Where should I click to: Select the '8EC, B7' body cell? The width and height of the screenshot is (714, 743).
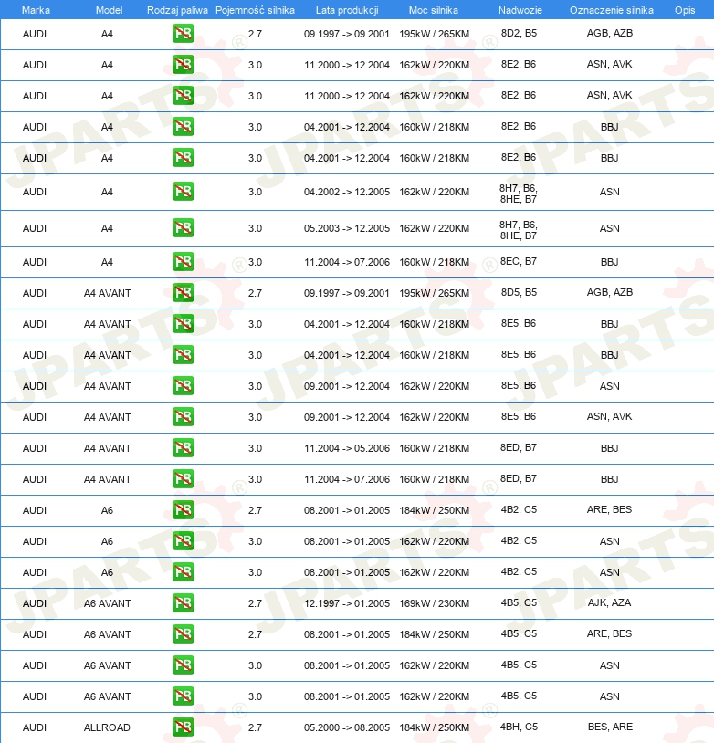tap(519, 262)
